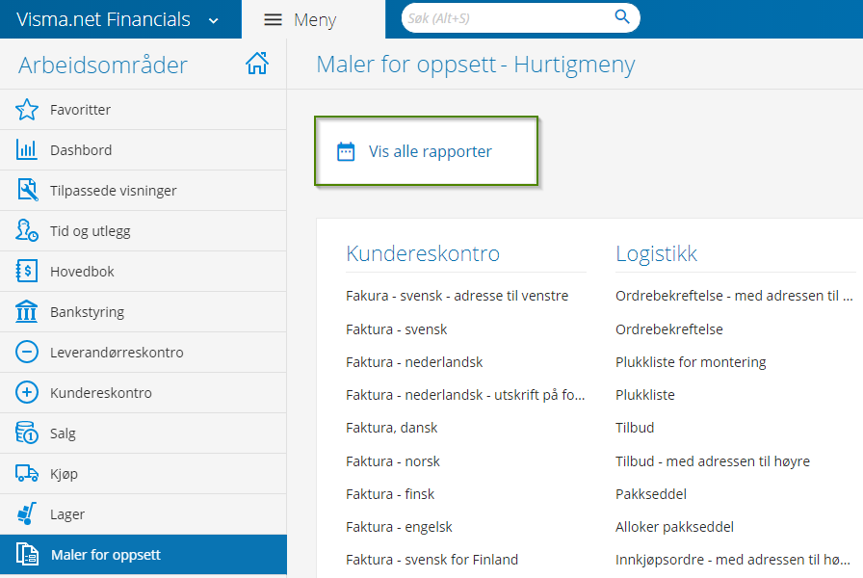Click the home icon beside Arbeidsområder

click(257, 64)
